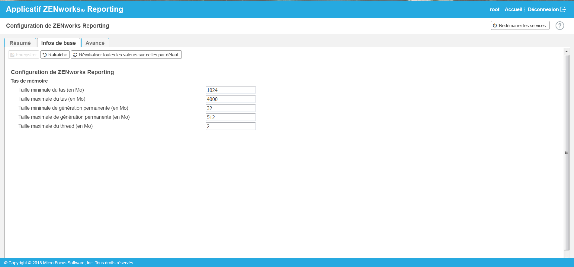Click the Taille maximale du tas label
Viewport: 574px width, 267px height.
coord(52,99)
